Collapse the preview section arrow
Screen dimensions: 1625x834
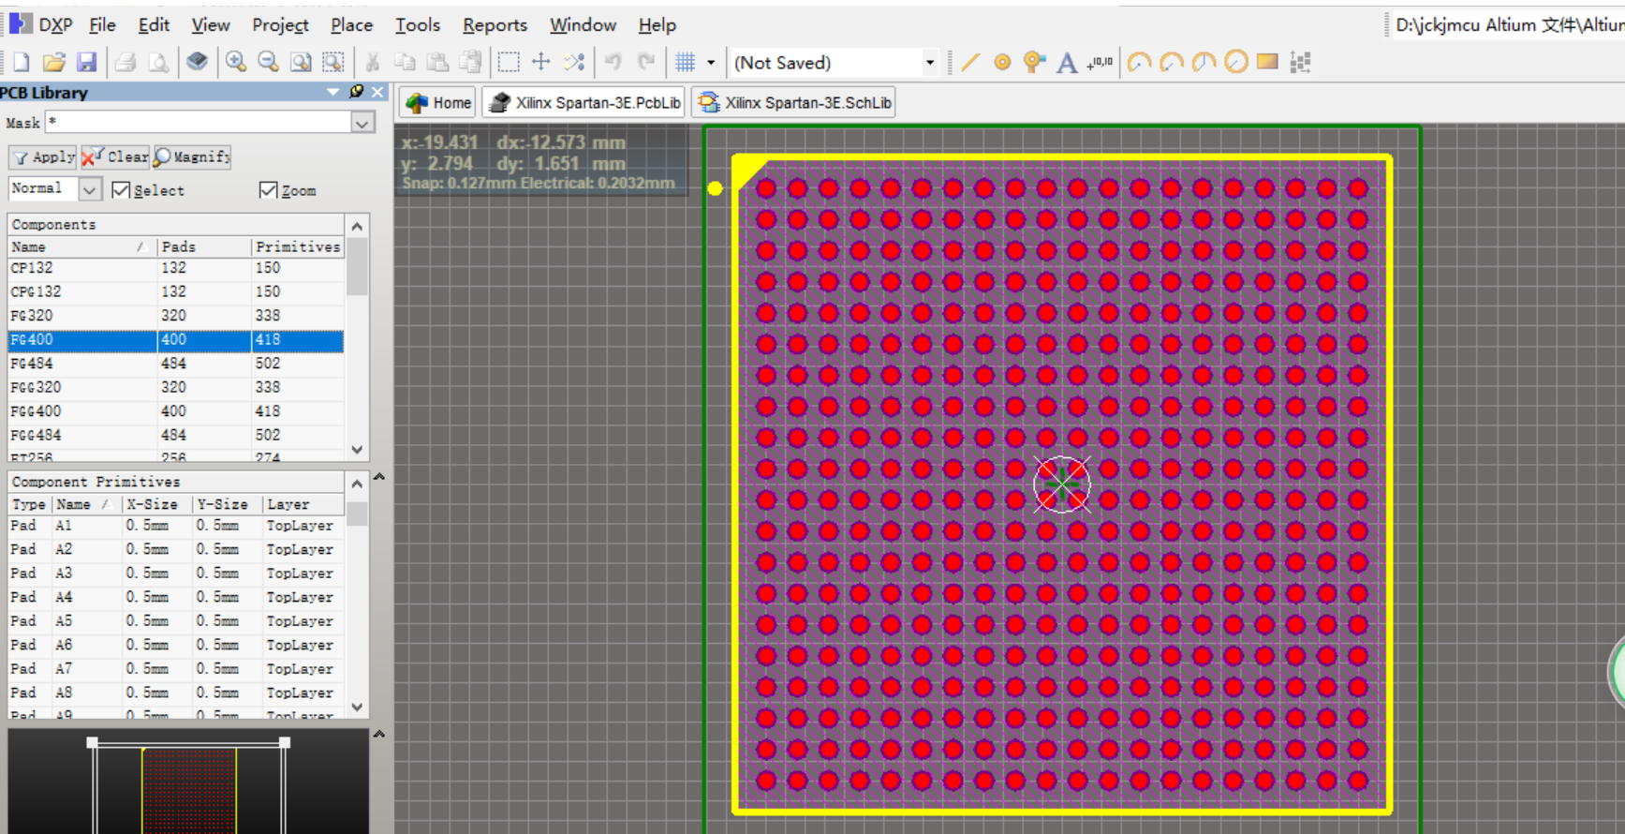[379, 734]
